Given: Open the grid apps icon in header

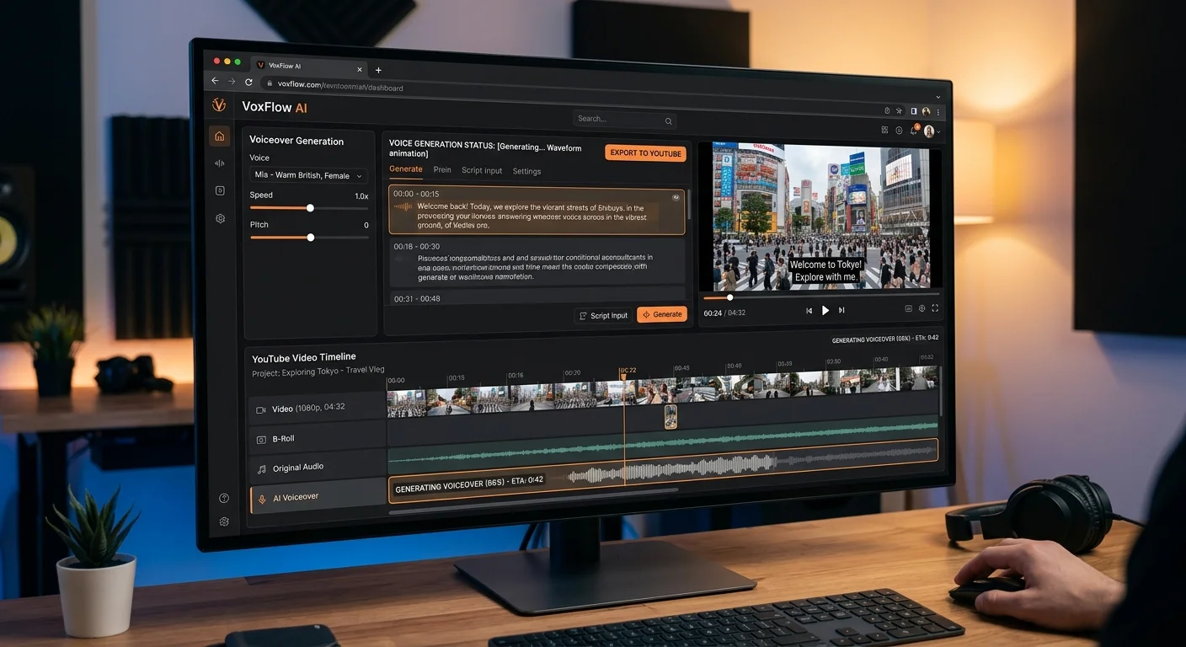Looking at the screenshot, I should click(x=884, y=130).
